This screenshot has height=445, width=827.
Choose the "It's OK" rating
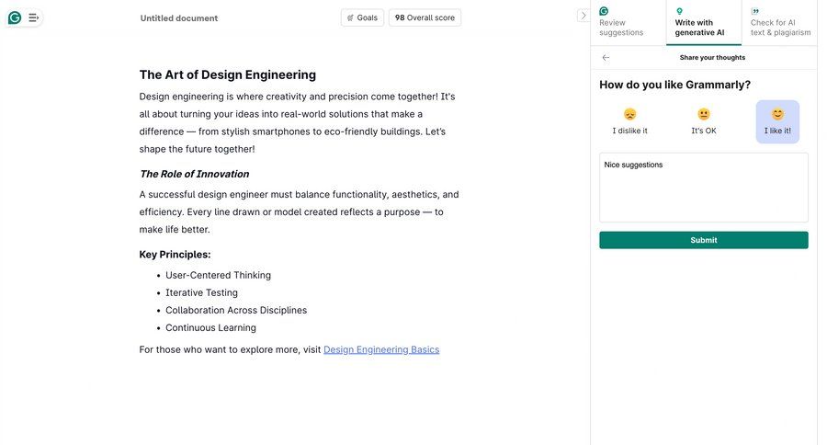[704, 122]
